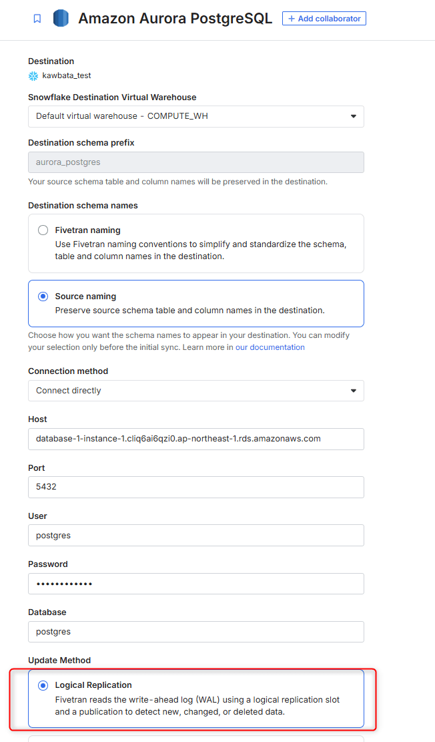This screenshot has width=435, height=742.
Task: Click the Amazon Aurora PostgreSQL logo icon
Action: tap(61, 19)
